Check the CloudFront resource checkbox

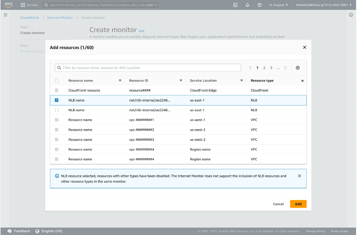57,90
